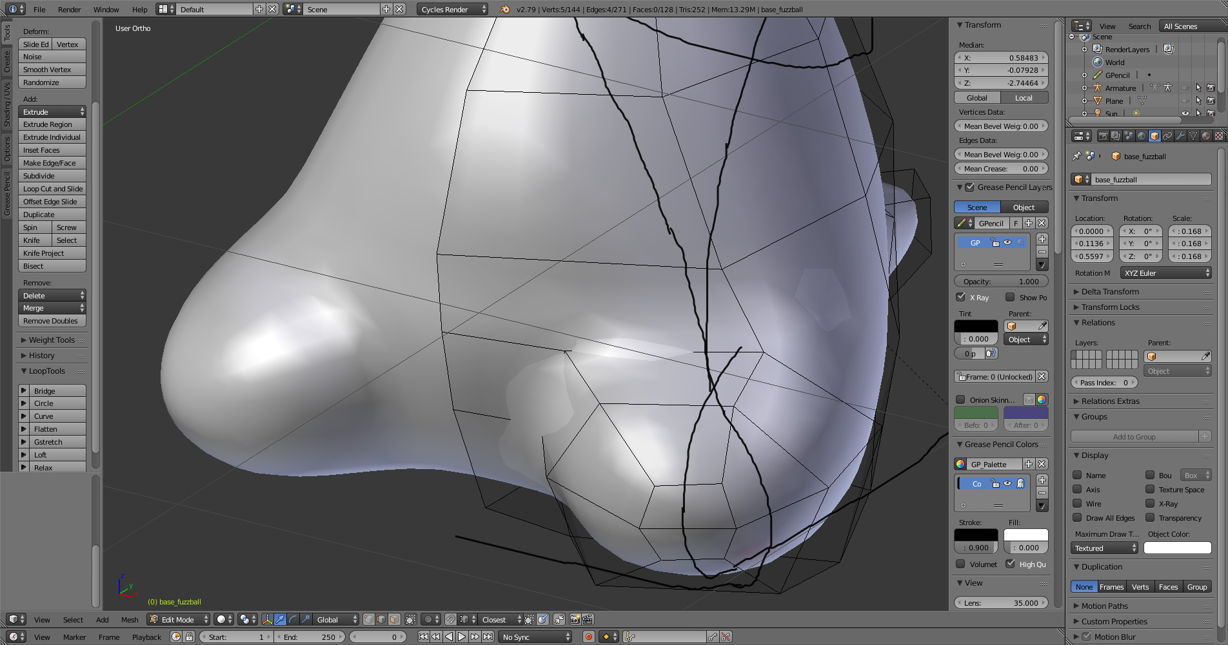Select the Translate manipulator arrow icon
The width and height of the screenshot is (1228, 645).
(x=280, y=619)
